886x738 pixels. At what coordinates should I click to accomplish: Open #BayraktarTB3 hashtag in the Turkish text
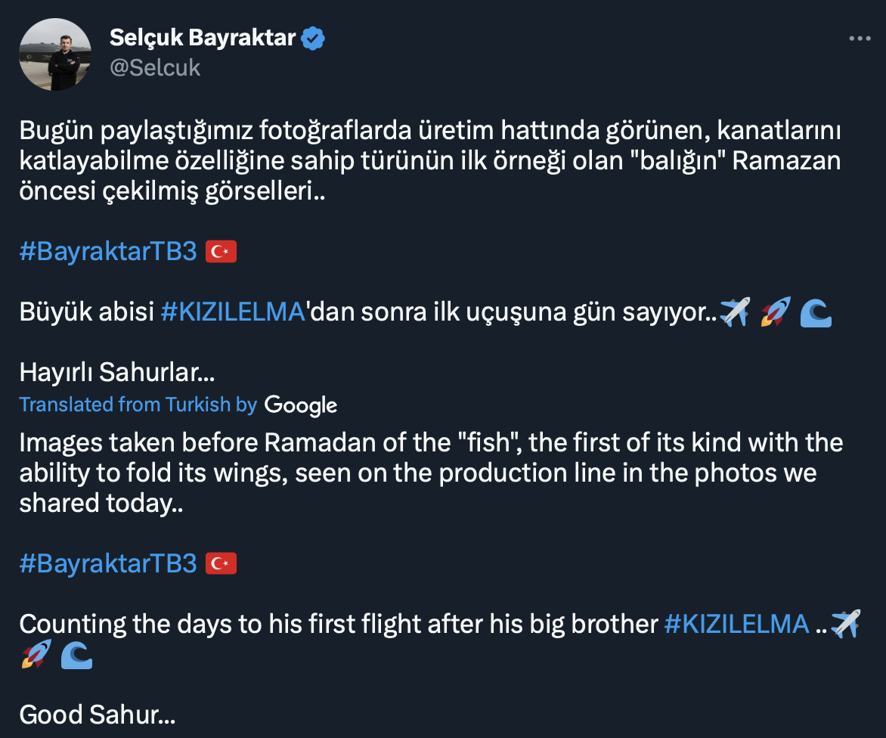click(108, 252)
